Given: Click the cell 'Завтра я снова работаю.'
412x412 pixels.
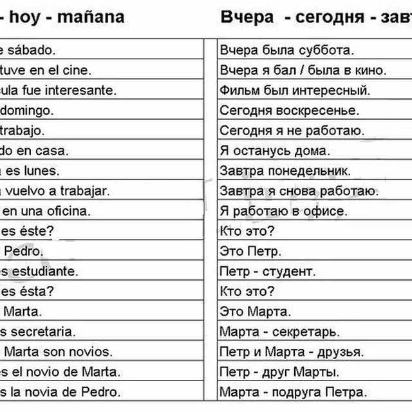Looking at the screenshot, I should (x=315, y=190).
